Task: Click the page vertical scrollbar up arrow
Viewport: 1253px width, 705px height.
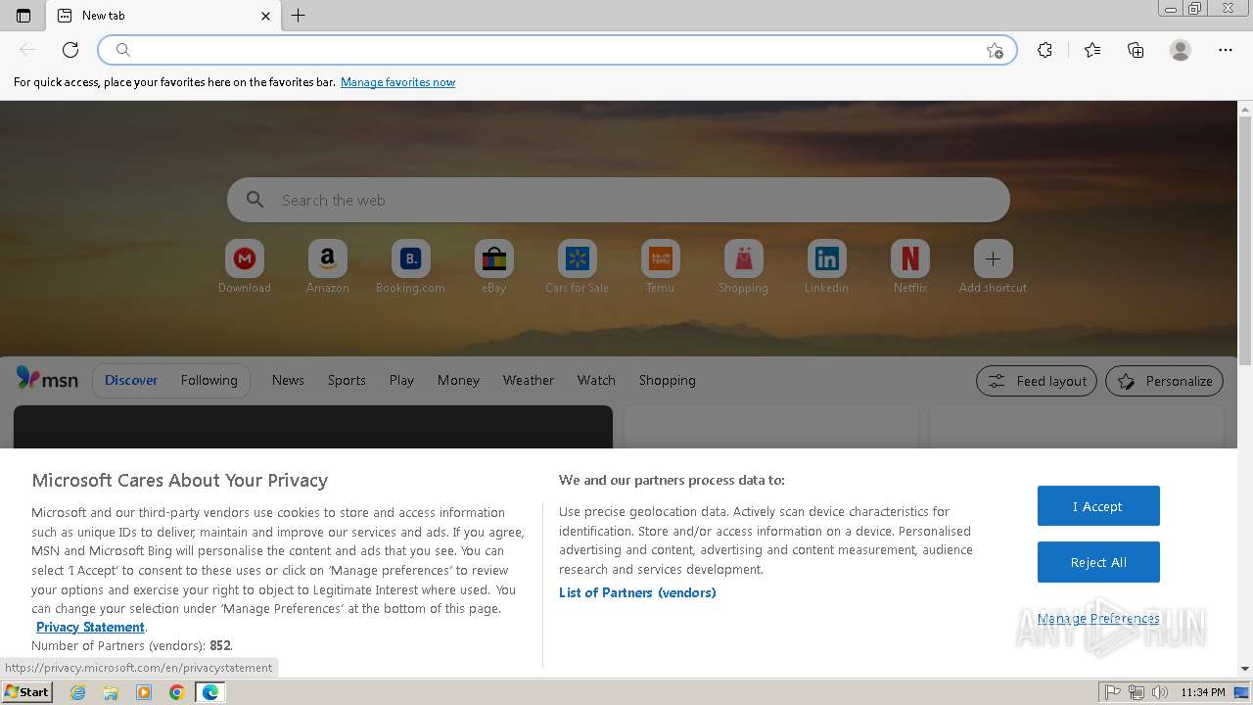Action: pos(1245,108)
